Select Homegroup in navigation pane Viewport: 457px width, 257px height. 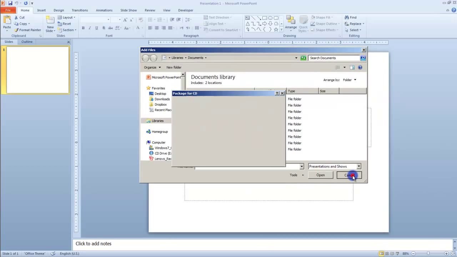click(x=157, y=132)
